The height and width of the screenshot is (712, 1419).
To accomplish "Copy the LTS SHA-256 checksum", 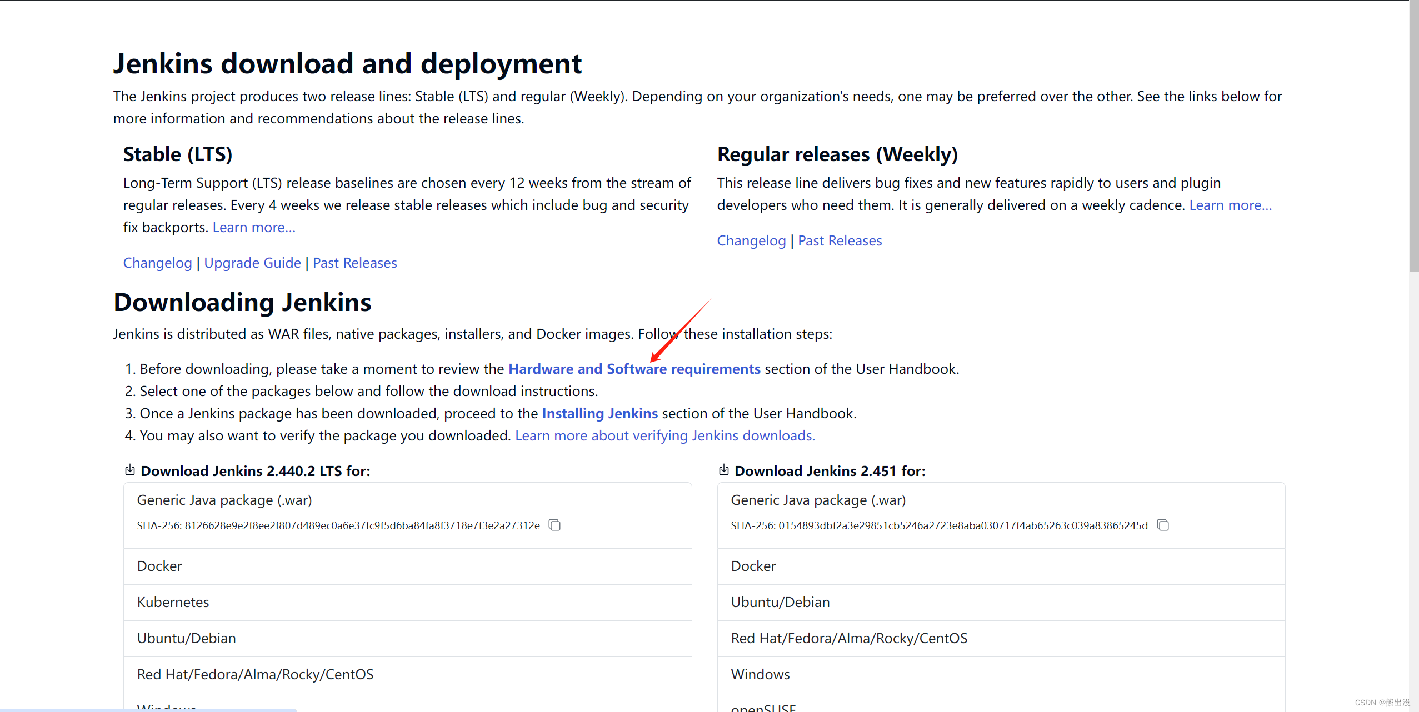I will 554,525.
